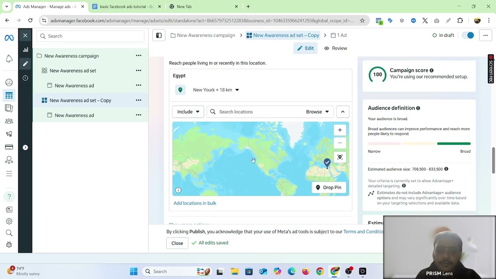Open more options for ad set – Copy

[138, 100]
